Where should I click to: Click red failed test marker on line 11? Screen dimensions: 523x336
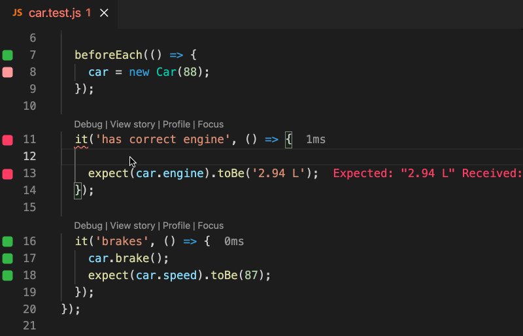click(x=8, y=140)
